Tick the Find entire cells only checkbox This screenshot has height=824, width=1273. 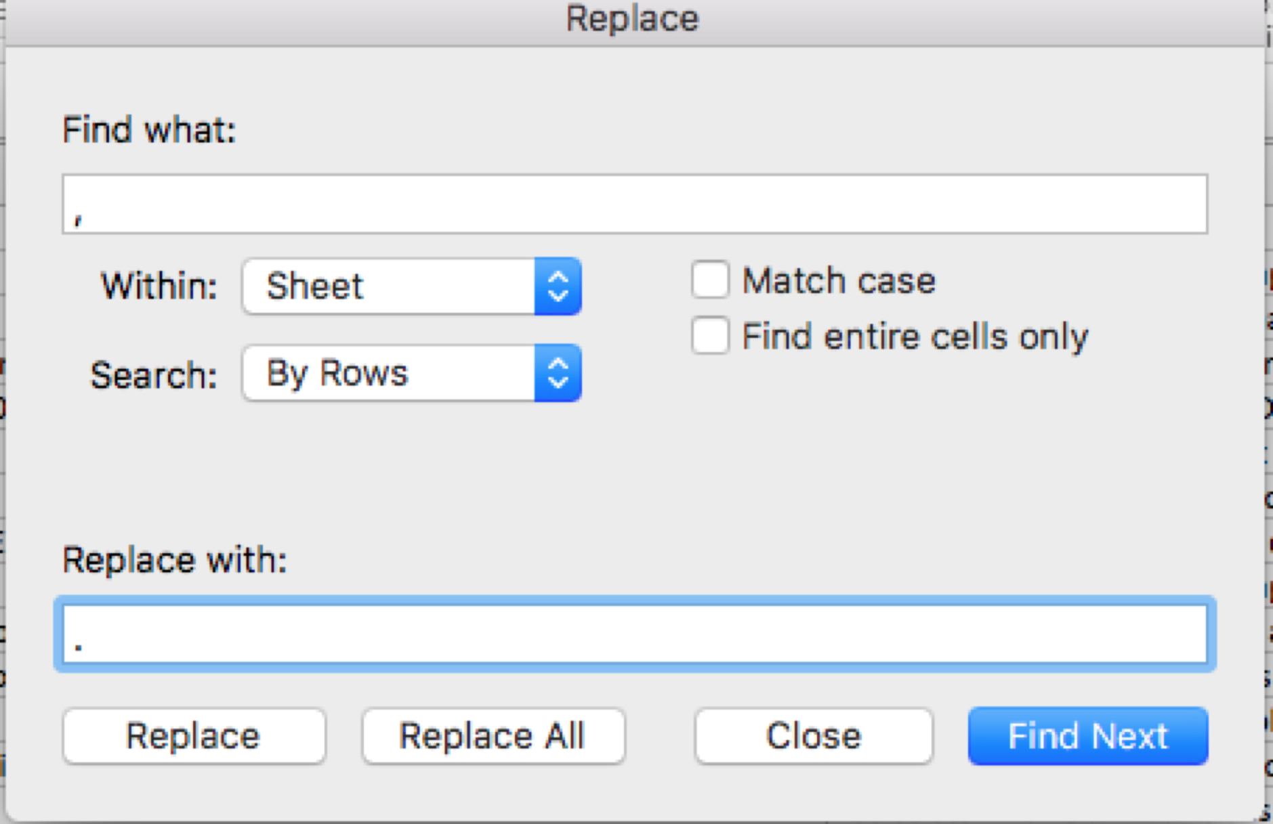[x=710, y=336]
